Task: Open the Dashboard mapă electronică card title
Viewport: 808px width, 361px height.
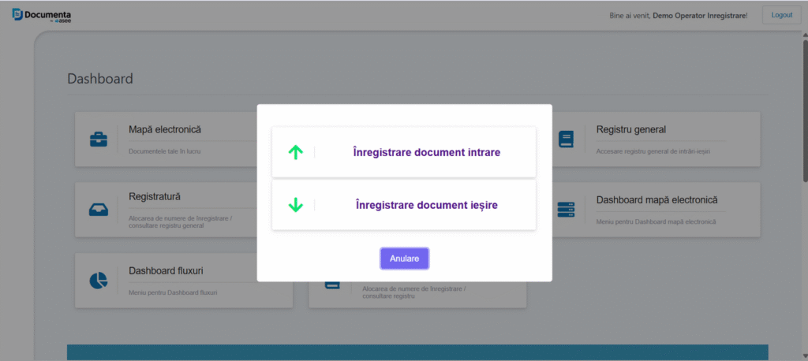Action: pyautogui.click(x=656, y=200)
